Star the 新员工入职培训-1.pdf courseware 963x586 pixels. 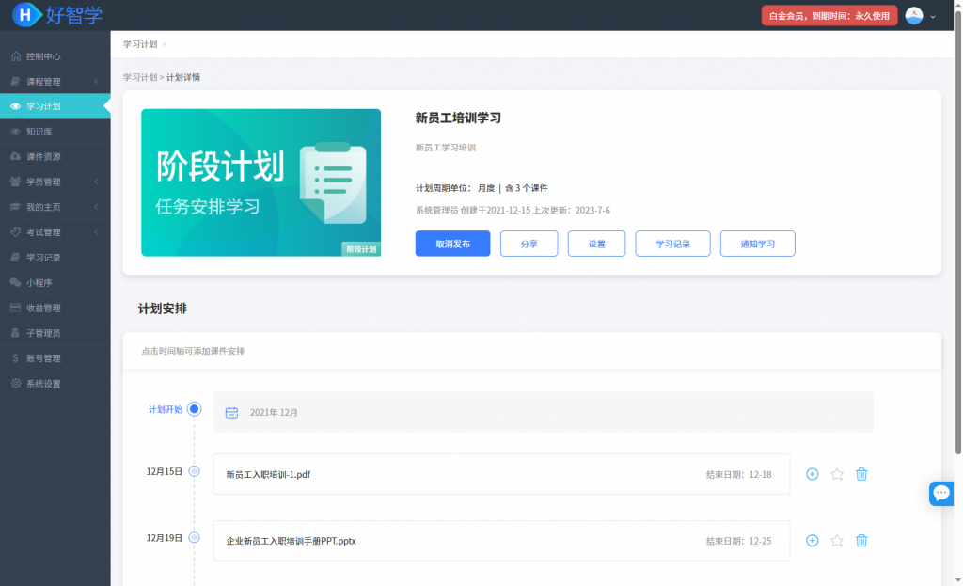837,474
